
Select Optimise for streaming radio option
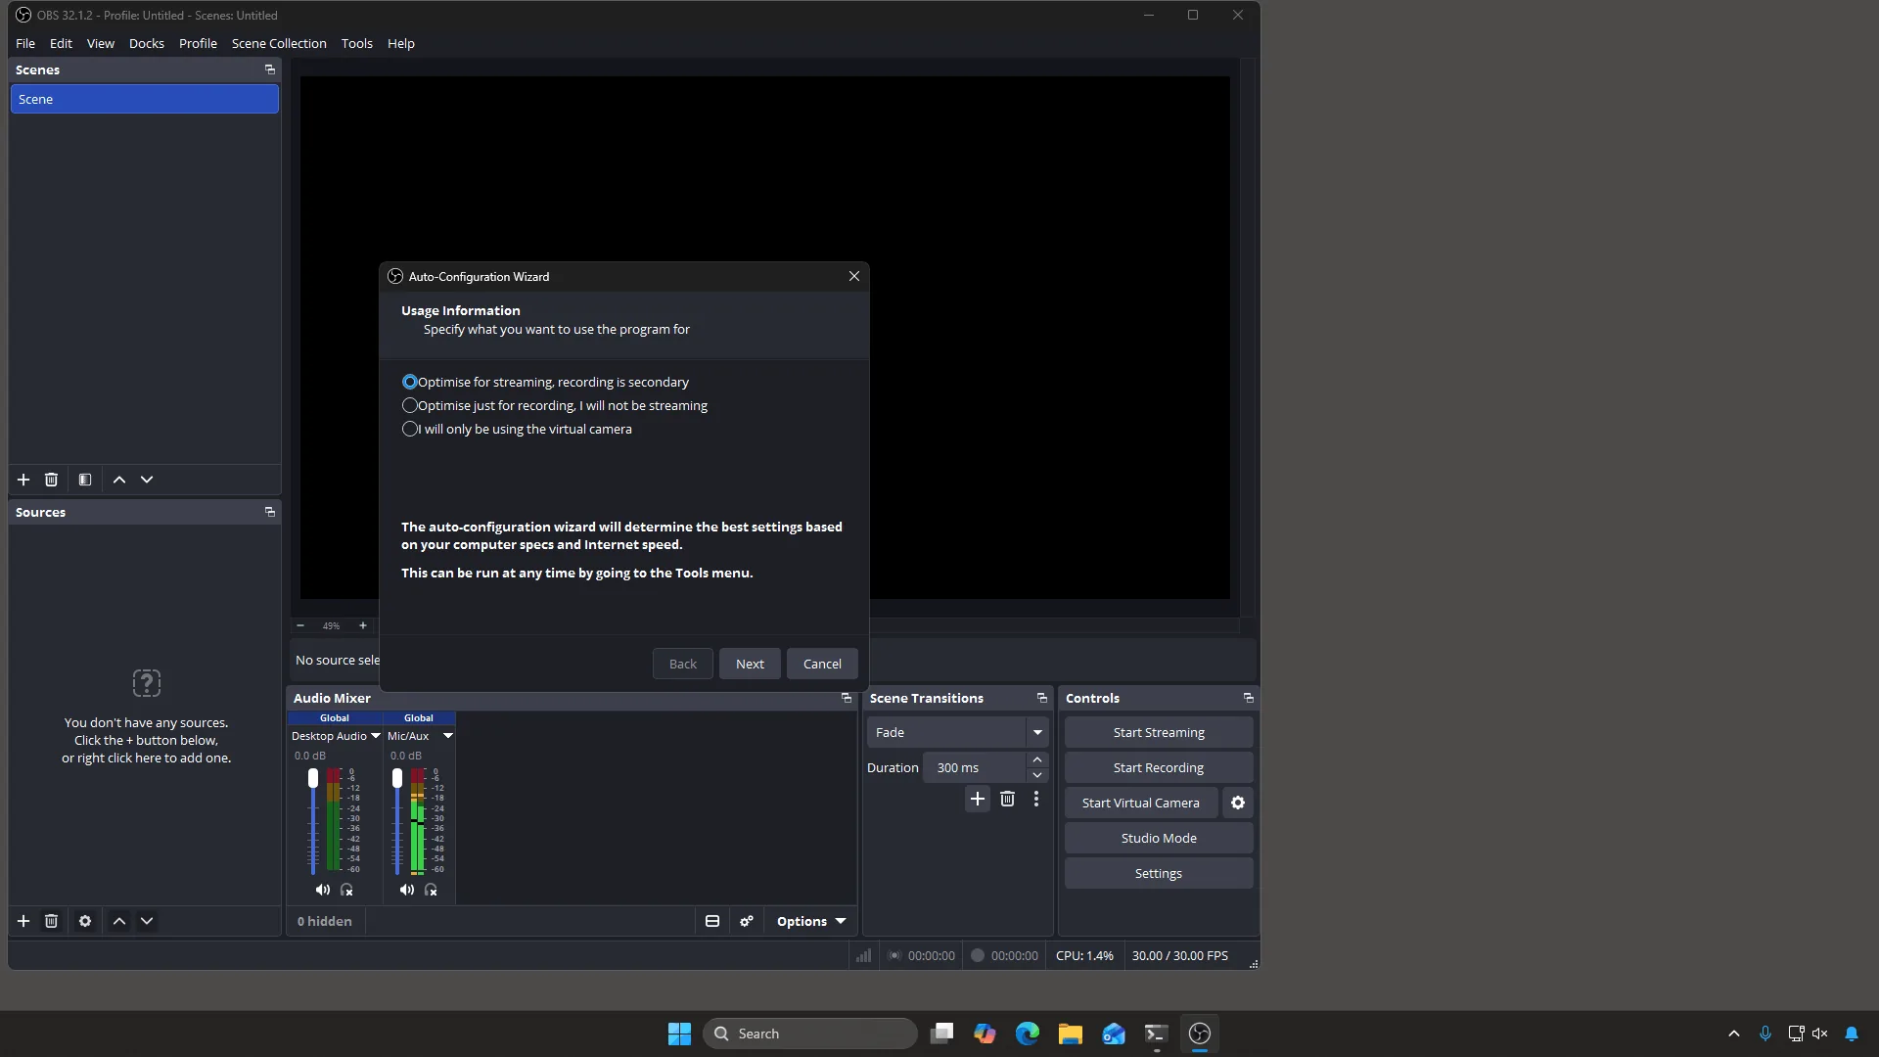(x=410, y=382)
